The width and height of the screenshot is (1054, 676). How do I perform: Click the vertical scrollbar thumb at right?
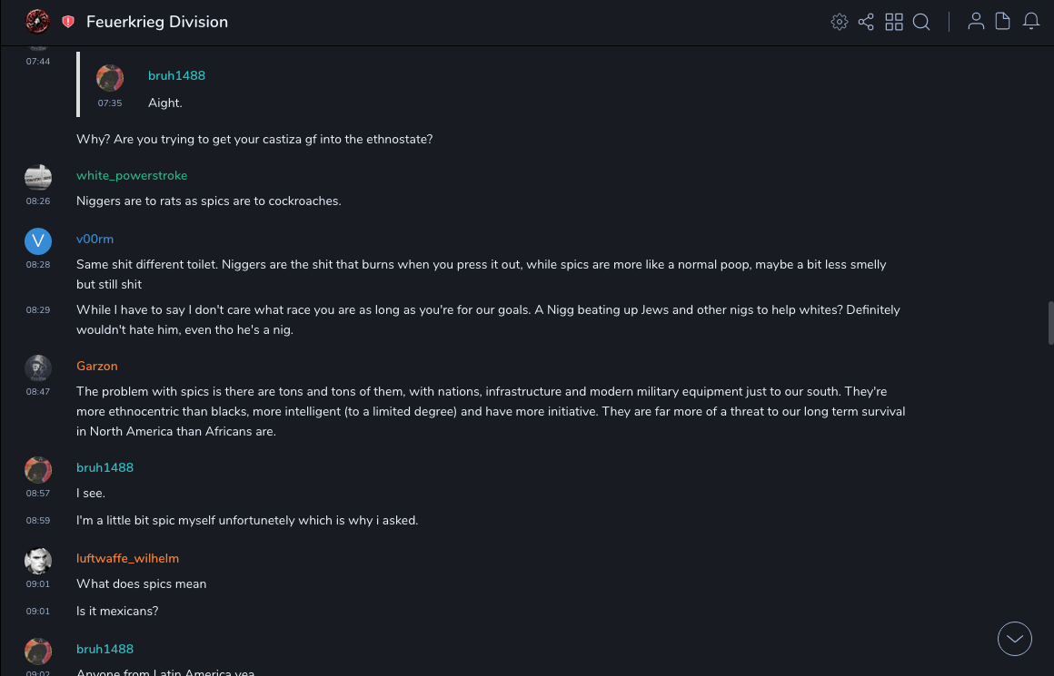[x=1050, y=323]
